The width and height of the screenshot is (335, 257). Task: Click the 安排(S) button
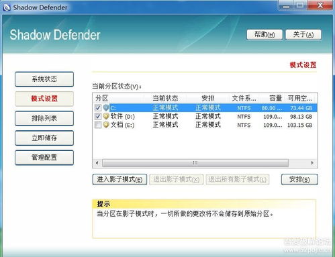[299, 179]
